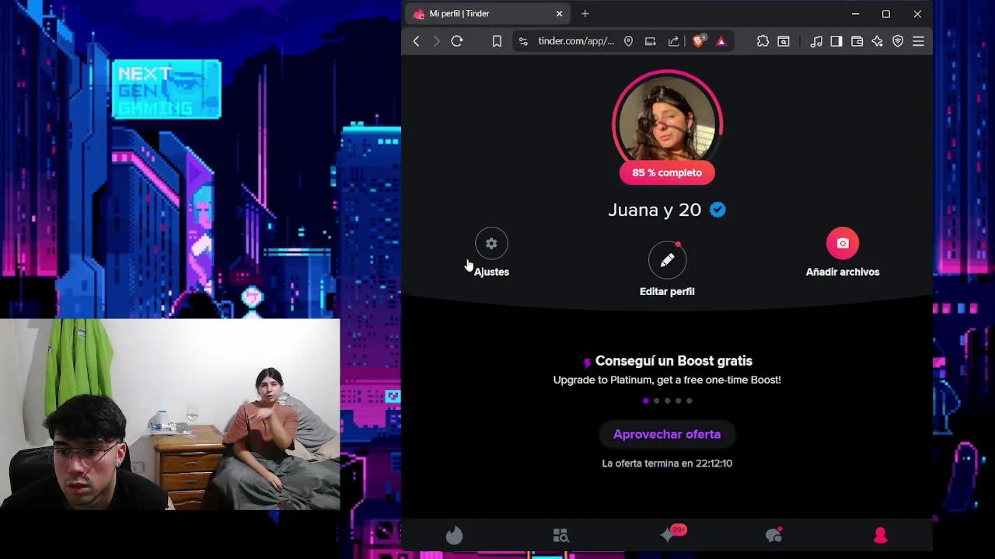The height and width of the screenshot is (559, 995).
Task: Click the 85 % completo badge
Action: tap(667, 172)
